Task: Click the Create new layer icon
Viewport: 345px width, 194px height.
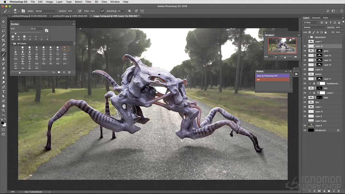Action: point(334,191)
